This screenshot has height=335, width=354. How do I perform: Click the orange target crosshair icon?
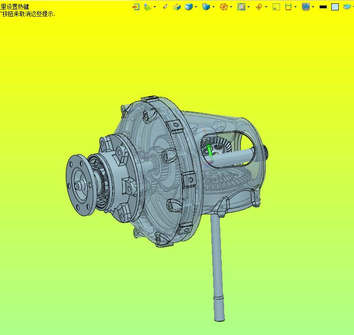point(259,7)
